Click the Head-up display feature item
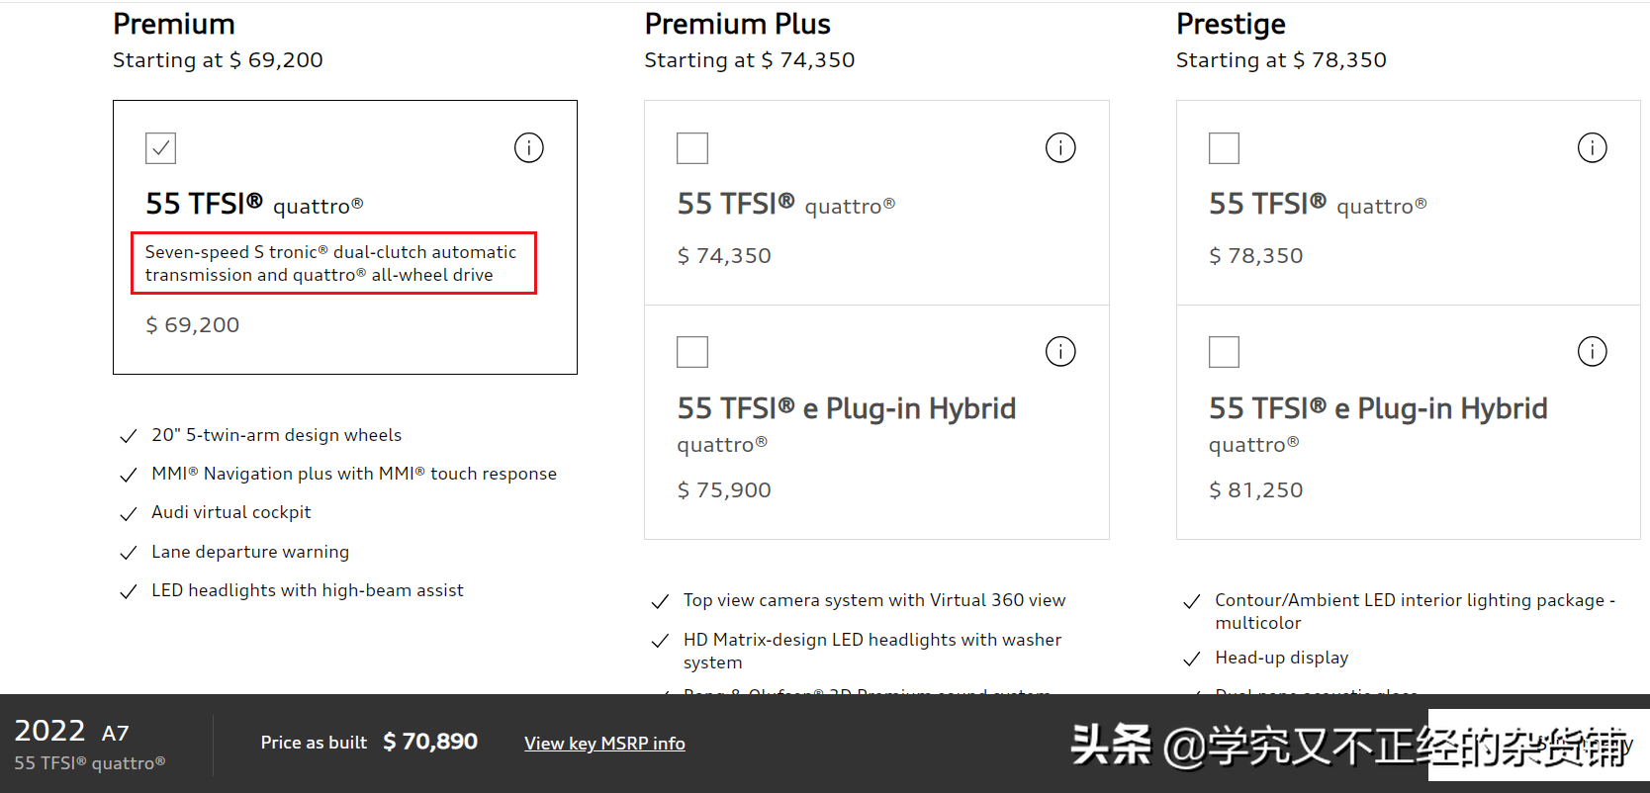Image resolution: width=1650 pixels, height=793 pixels. tap(1281, 658)
